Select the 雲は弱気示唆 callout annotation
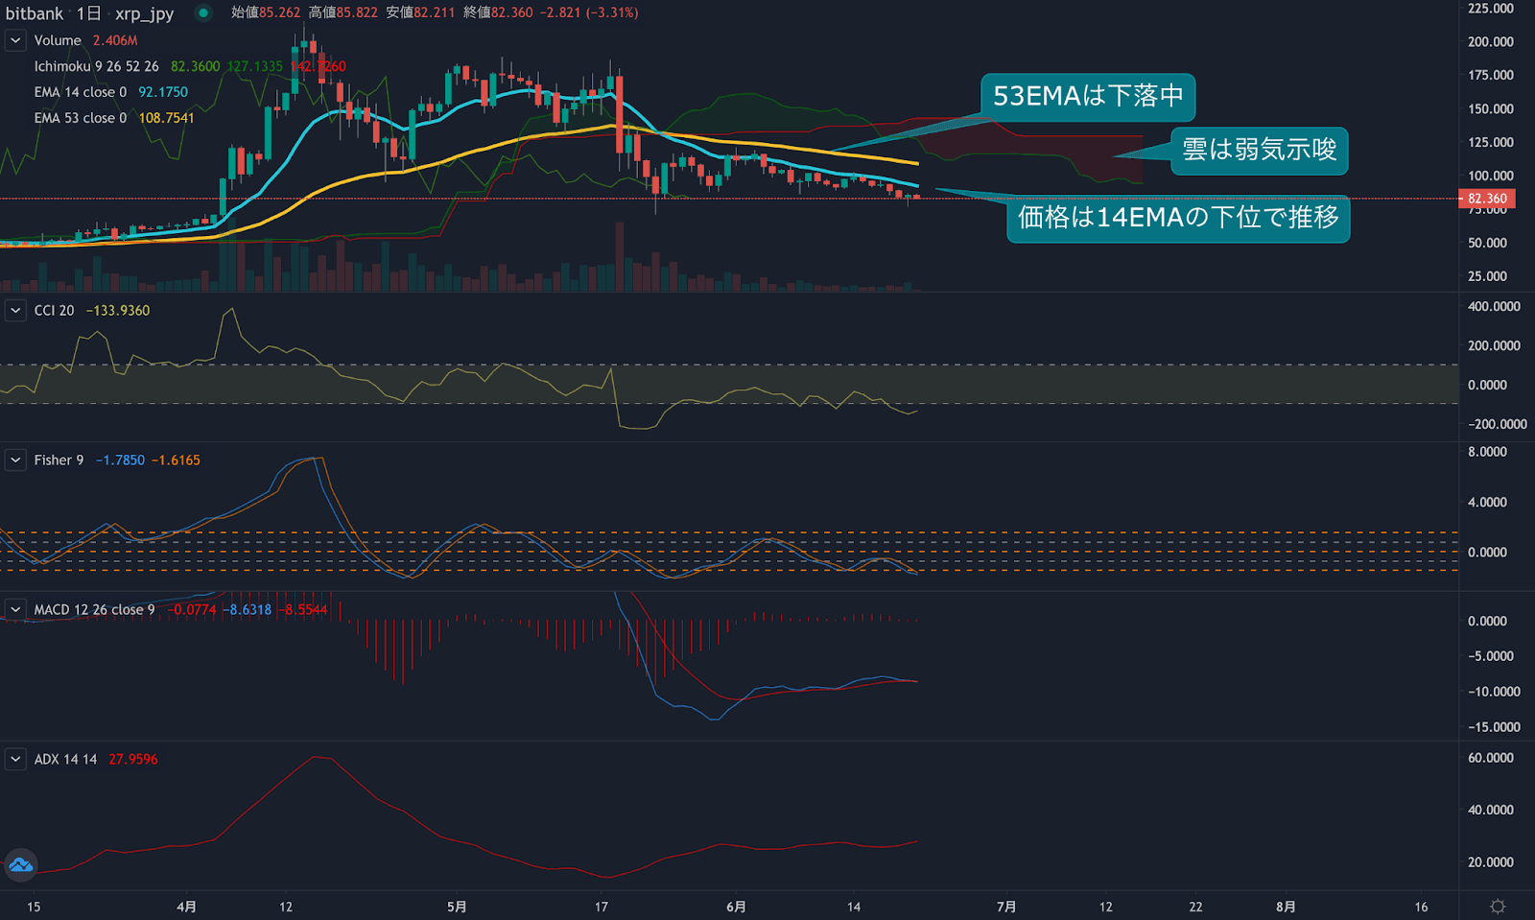Viewport: 1535px width, 920px height. point(1259,151)
